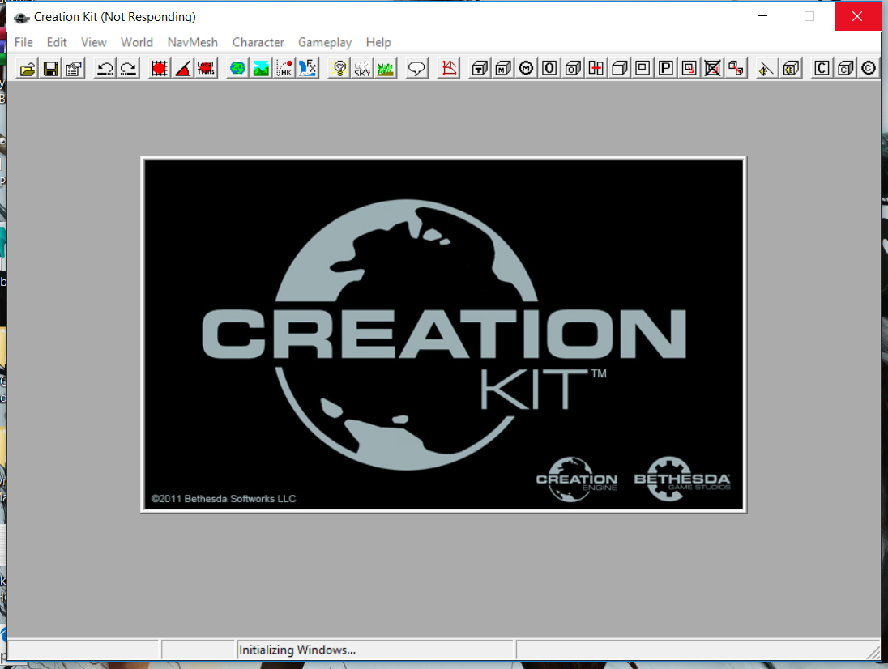Minimize the Creation Kit window

pyautogui.click(x=762, y=16)
